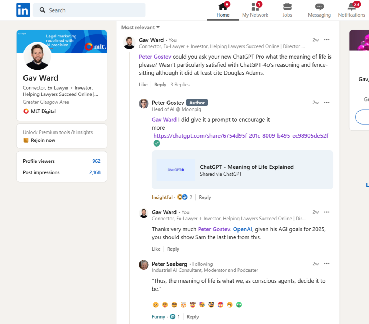Open Gav Ward's profile photo in sidebar
The image size is (369, 324).
(37, 57)
